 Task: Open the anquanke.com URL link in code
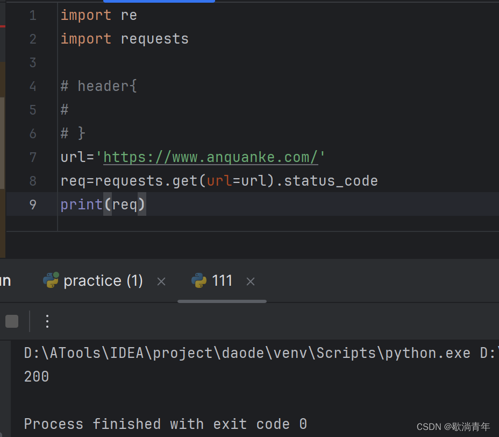pyautogui.click(x=211, y=157)
